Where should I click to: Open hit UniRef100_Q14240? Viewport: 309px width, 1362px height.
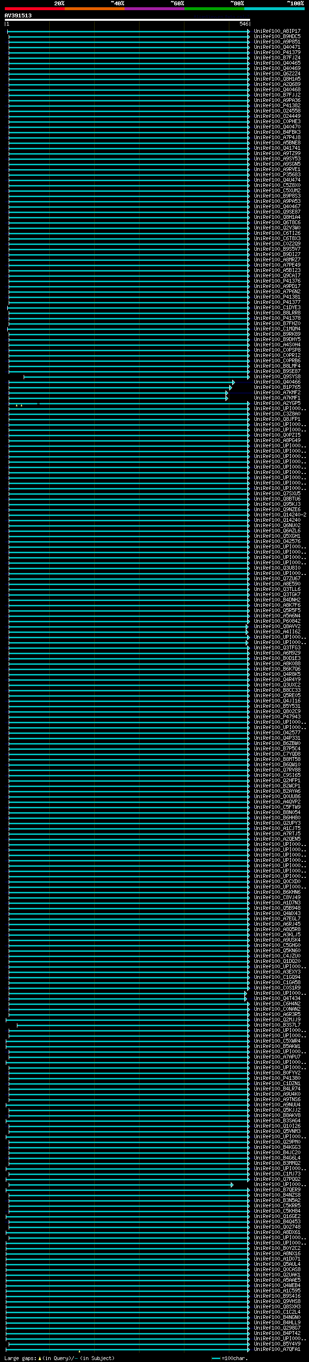tap(277, 520)
